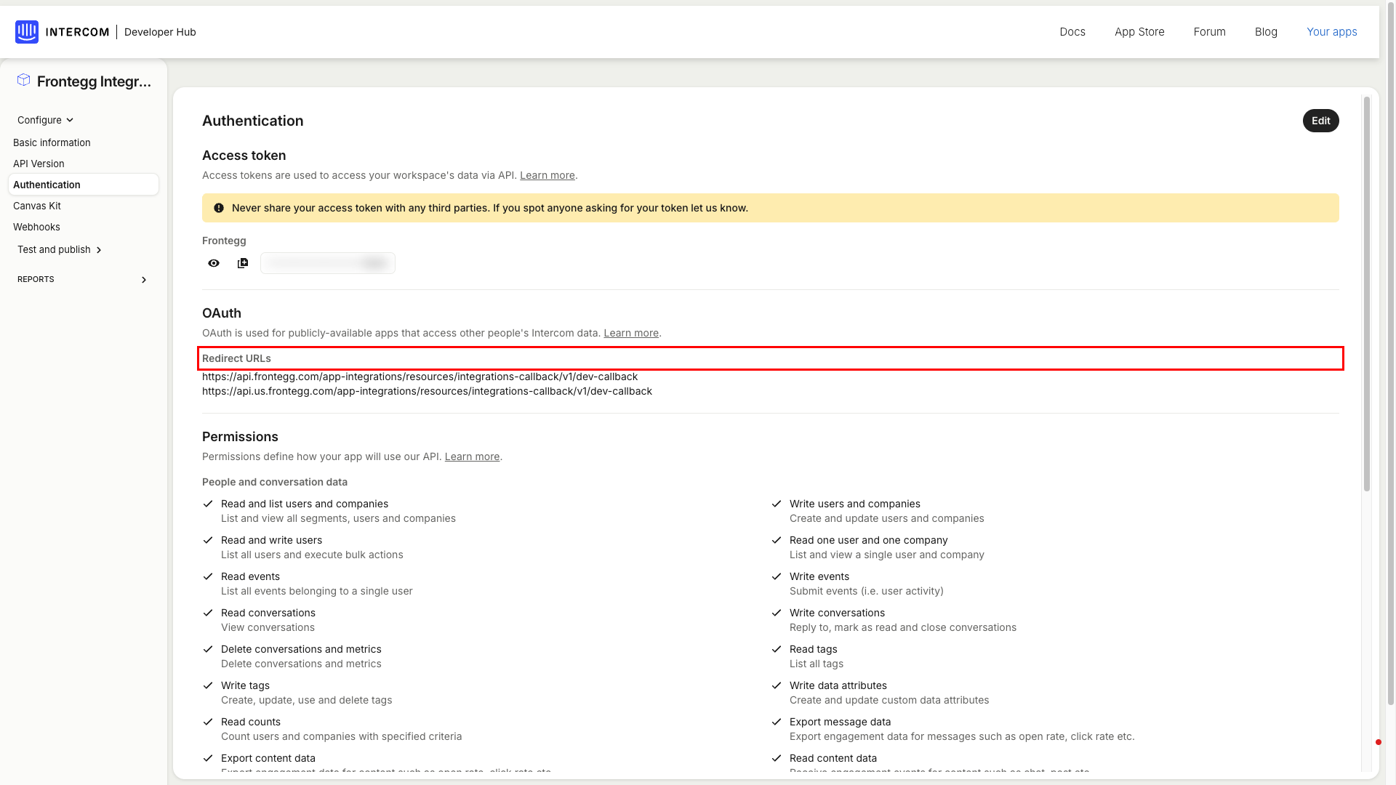The height and width of the screenshot is (785, 1396).
Task: Click the Intercom logo icon
Action: [x=27, y=32]
